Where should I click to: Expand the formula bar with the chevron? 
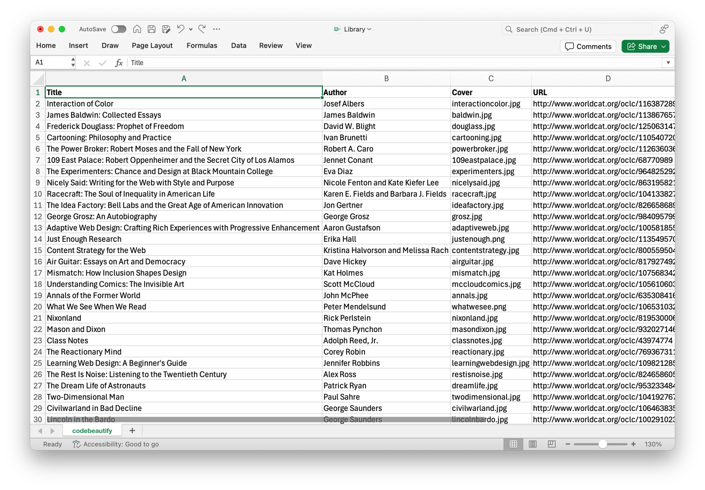668,63
